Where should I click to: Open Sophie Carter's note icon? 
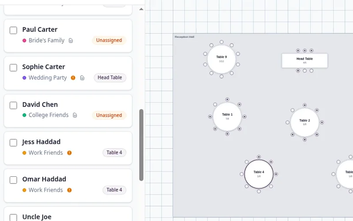[82, 78]
